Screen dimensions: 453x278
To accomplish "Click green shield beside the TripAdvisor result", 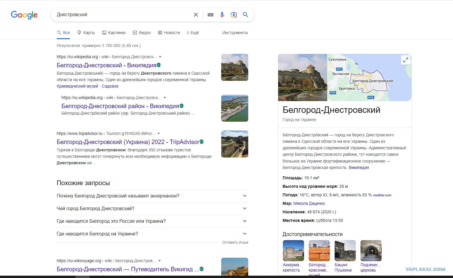I will pos(202,142).
